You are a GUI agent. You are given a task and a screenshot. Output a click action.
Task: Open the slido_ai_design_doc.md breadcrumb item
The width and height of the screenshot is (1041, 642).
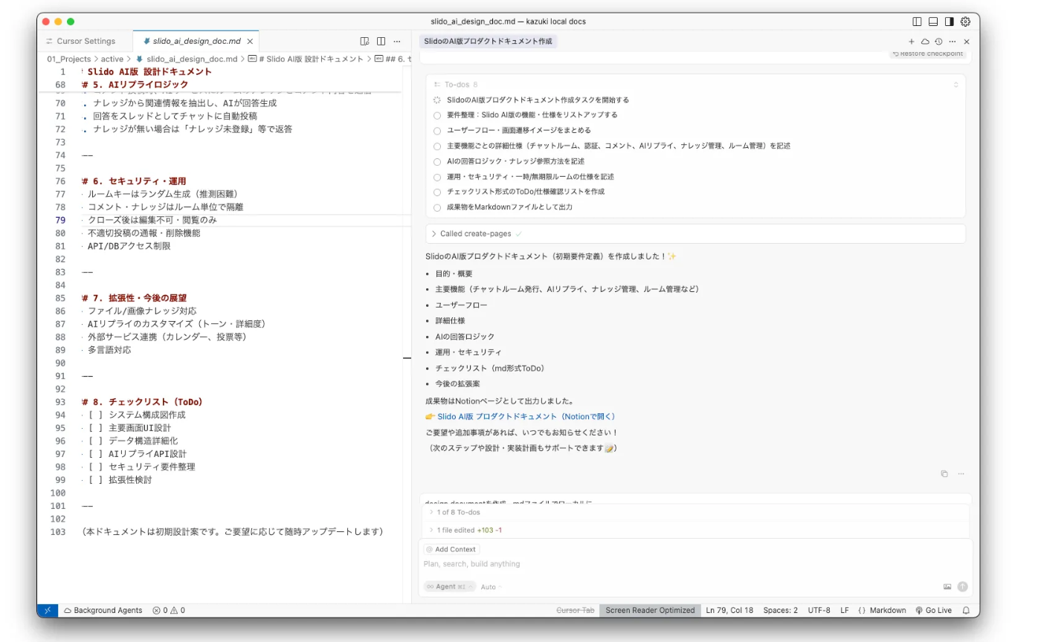click(x=186, y=59)
